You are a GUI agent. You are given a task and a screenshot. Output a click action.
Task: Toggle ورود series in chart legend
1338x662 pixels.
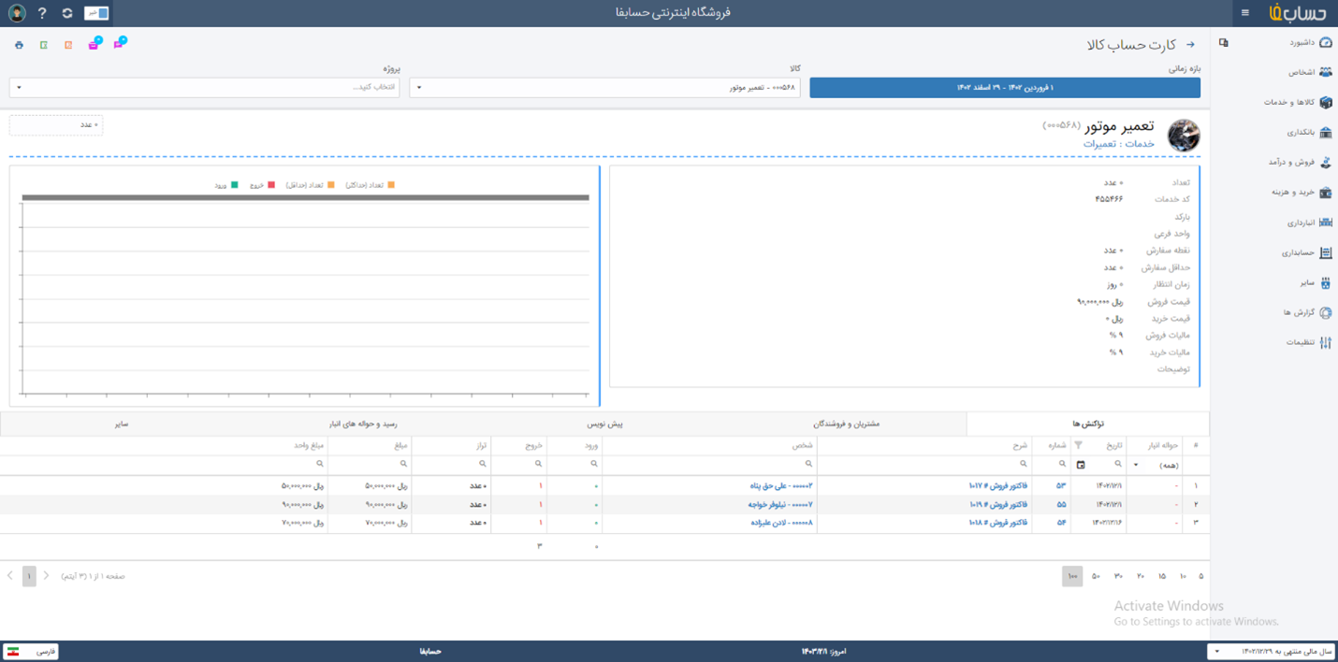coord(225,185)
